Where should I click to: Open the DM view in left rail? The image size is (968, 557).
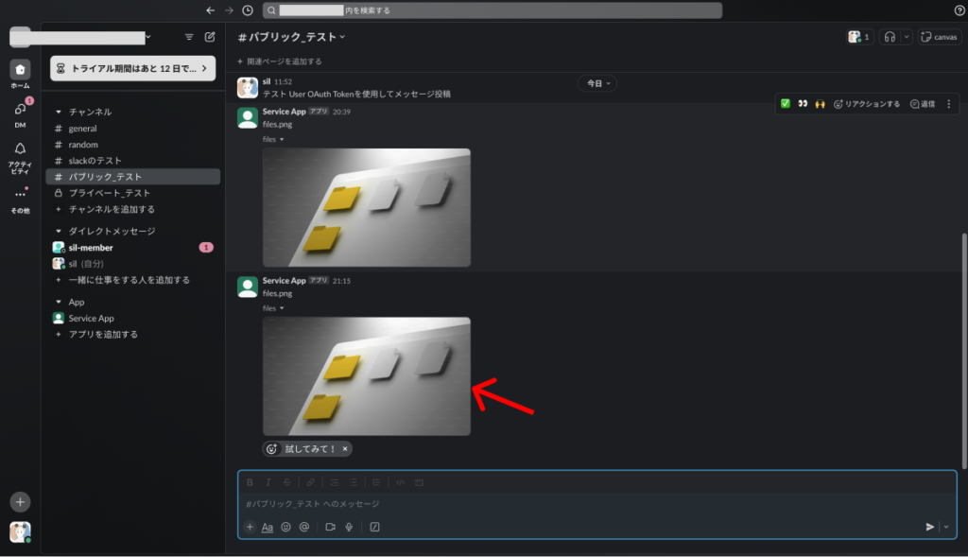click(20, 110)
